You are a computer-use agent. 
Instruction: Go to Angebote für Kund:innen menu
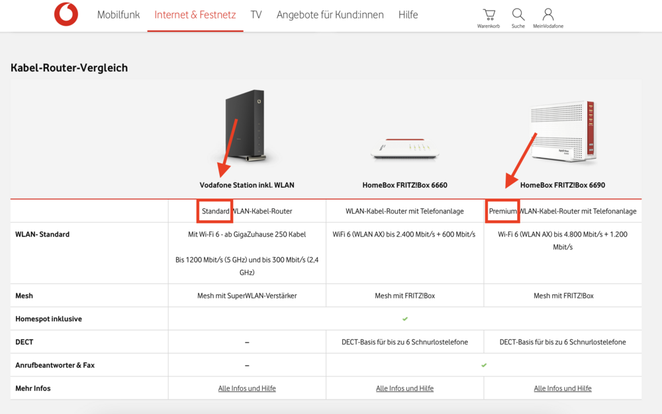coord(330,15)
